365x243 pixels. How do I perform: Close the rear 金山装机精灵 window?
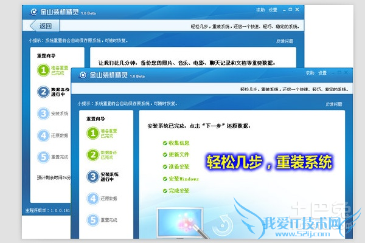pyautogui.click(x=297, y=10)
